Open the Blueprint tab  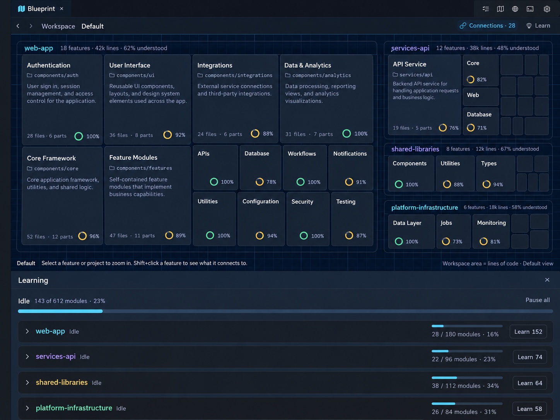41,9
